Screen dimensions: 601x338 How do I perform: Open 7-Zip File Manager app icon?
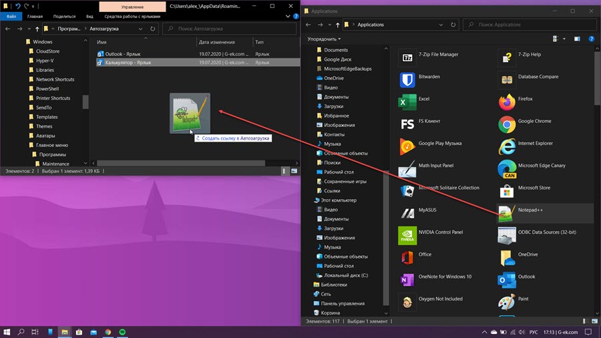pos(407,58)
